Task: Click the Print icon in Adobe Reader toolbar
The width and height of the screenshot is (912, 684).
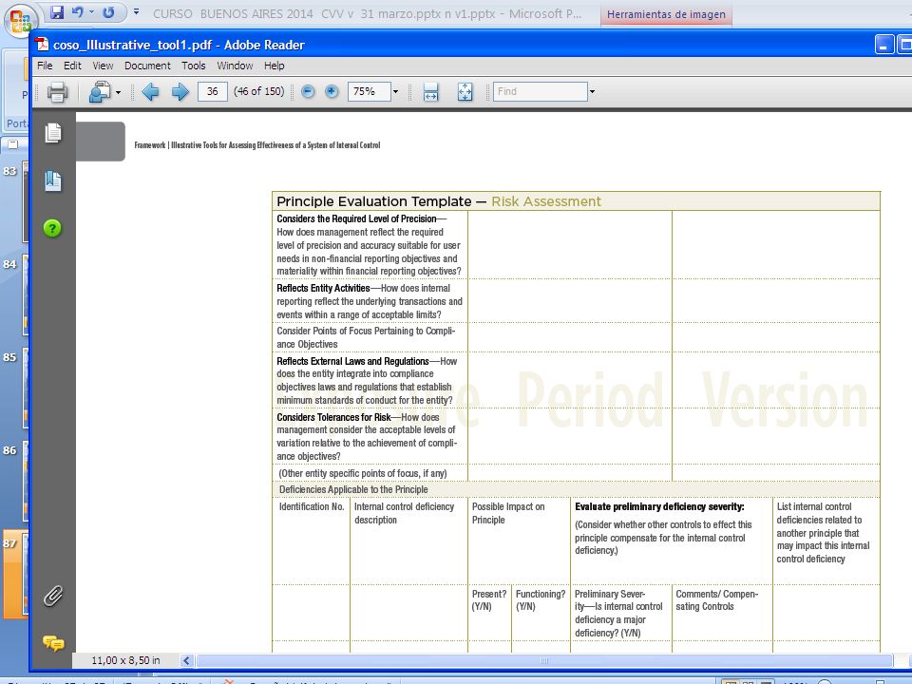Action: click(57, 92)
